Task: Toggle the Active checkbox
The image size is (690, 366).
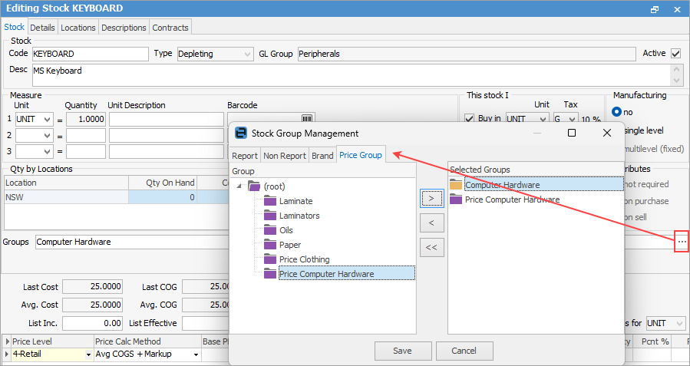Action: coord(675,54)
